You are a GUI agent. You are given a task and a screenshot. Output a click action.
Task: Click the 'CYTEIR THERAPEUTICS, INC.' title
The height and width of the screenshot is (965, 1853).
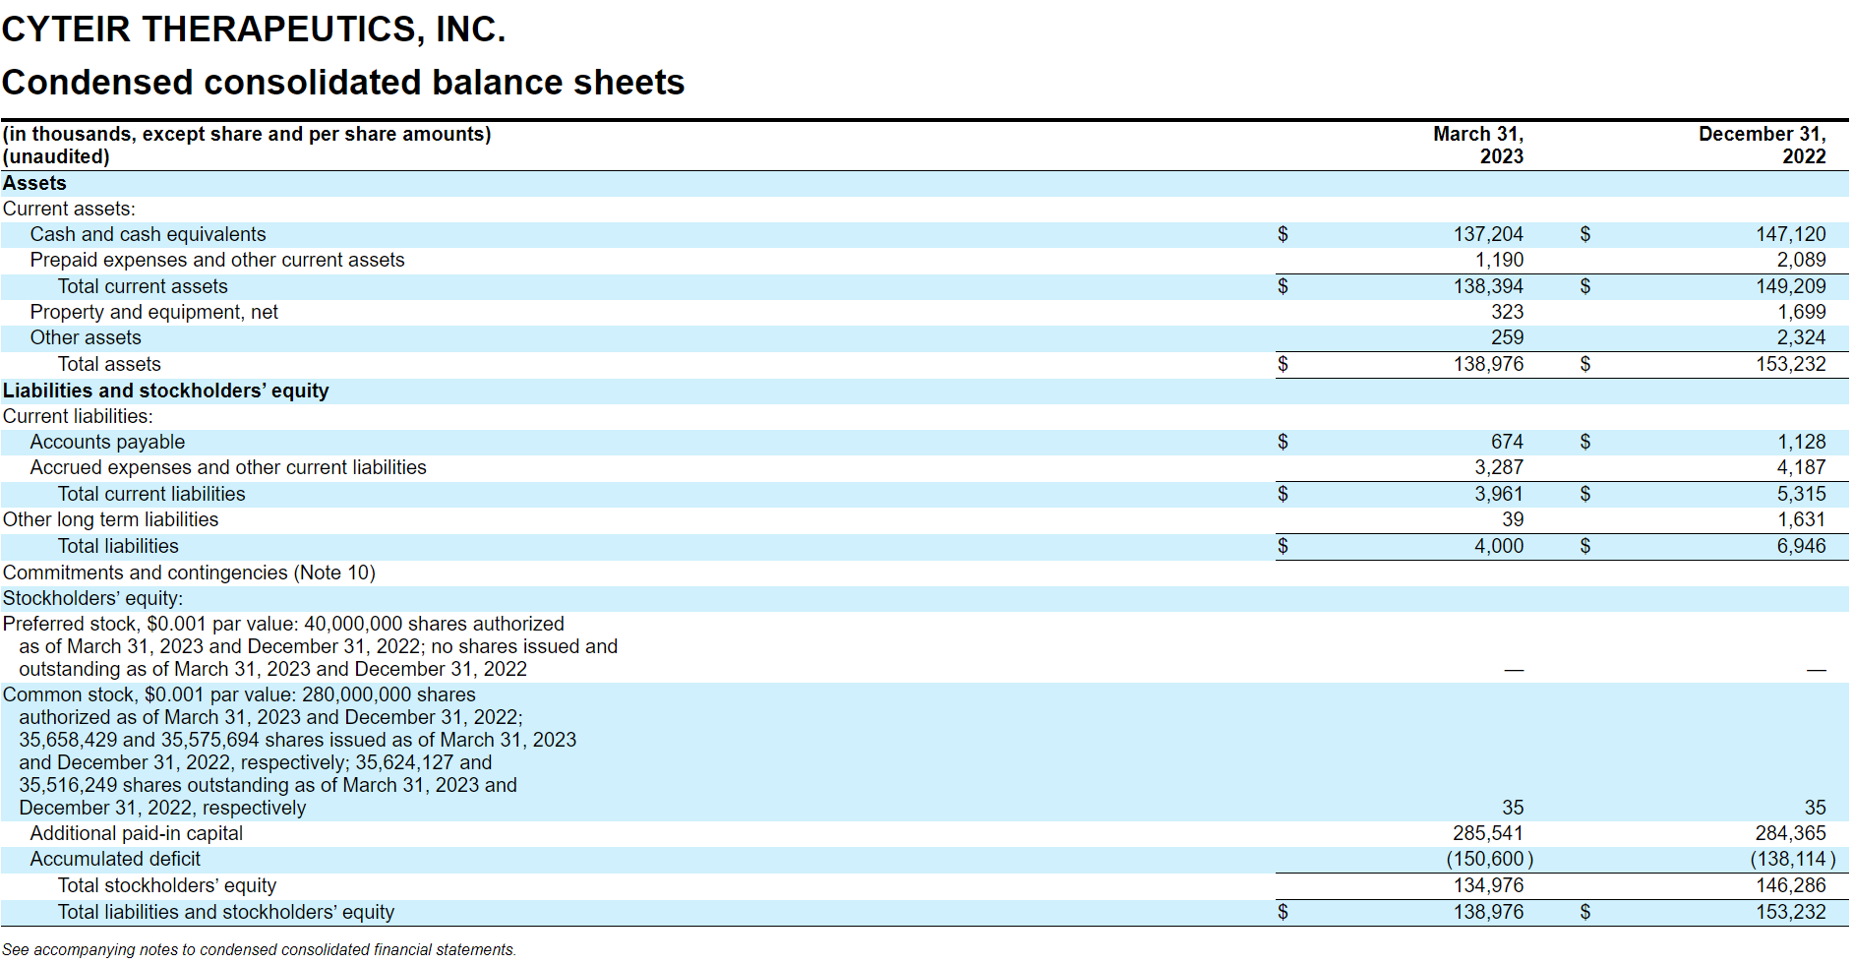point(254,30)
